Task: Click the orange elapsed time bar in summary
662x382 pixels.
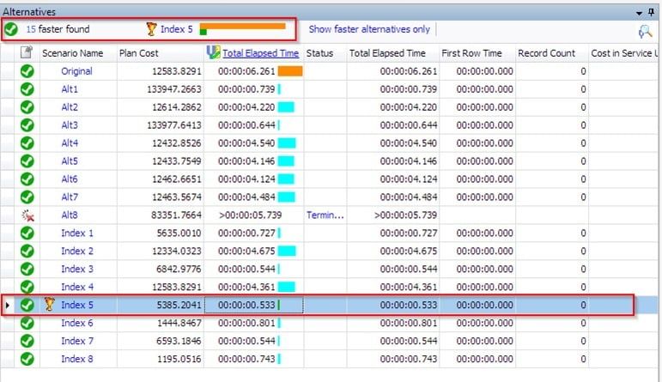Action: (243, 26)
